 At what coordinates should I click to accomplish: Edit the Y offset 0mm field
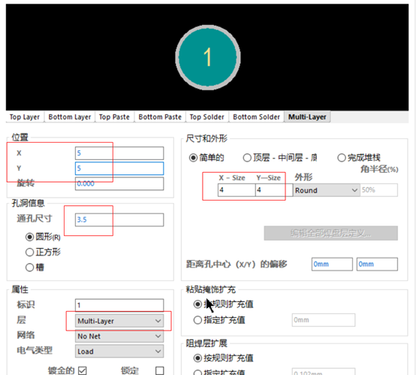(377, 265)
